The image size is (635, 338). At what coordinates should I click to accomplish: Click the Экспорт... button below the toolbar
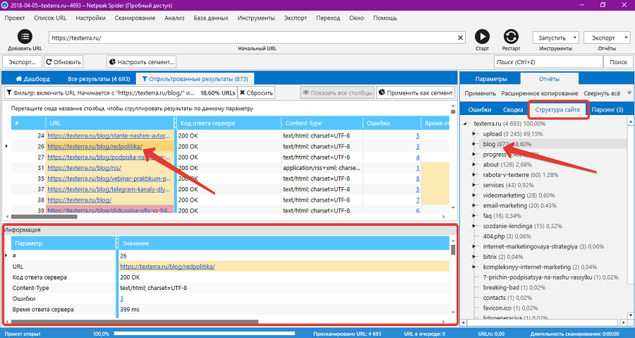(x=23, y=62)
